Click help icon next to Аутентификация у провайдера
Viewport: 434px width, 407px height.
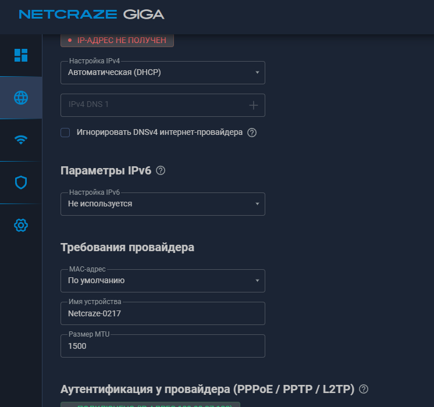pyautogui.click(x=364, y=389)
